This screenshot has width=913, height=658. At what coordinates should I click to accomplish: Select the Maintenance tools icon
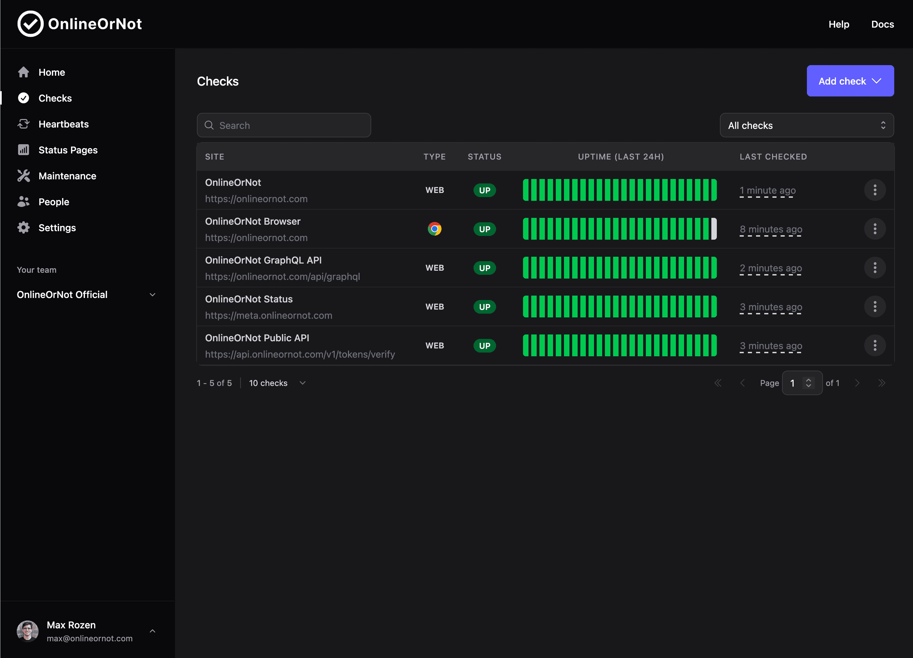pos(23,176)
